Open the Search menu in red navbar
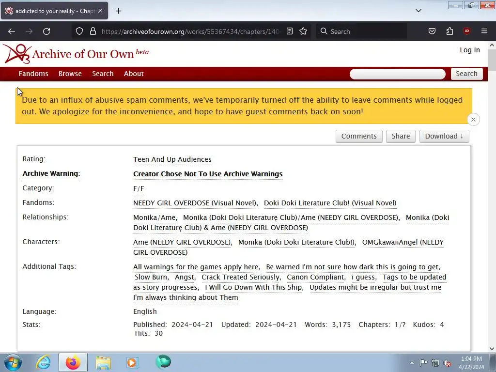 coord(103,74)
